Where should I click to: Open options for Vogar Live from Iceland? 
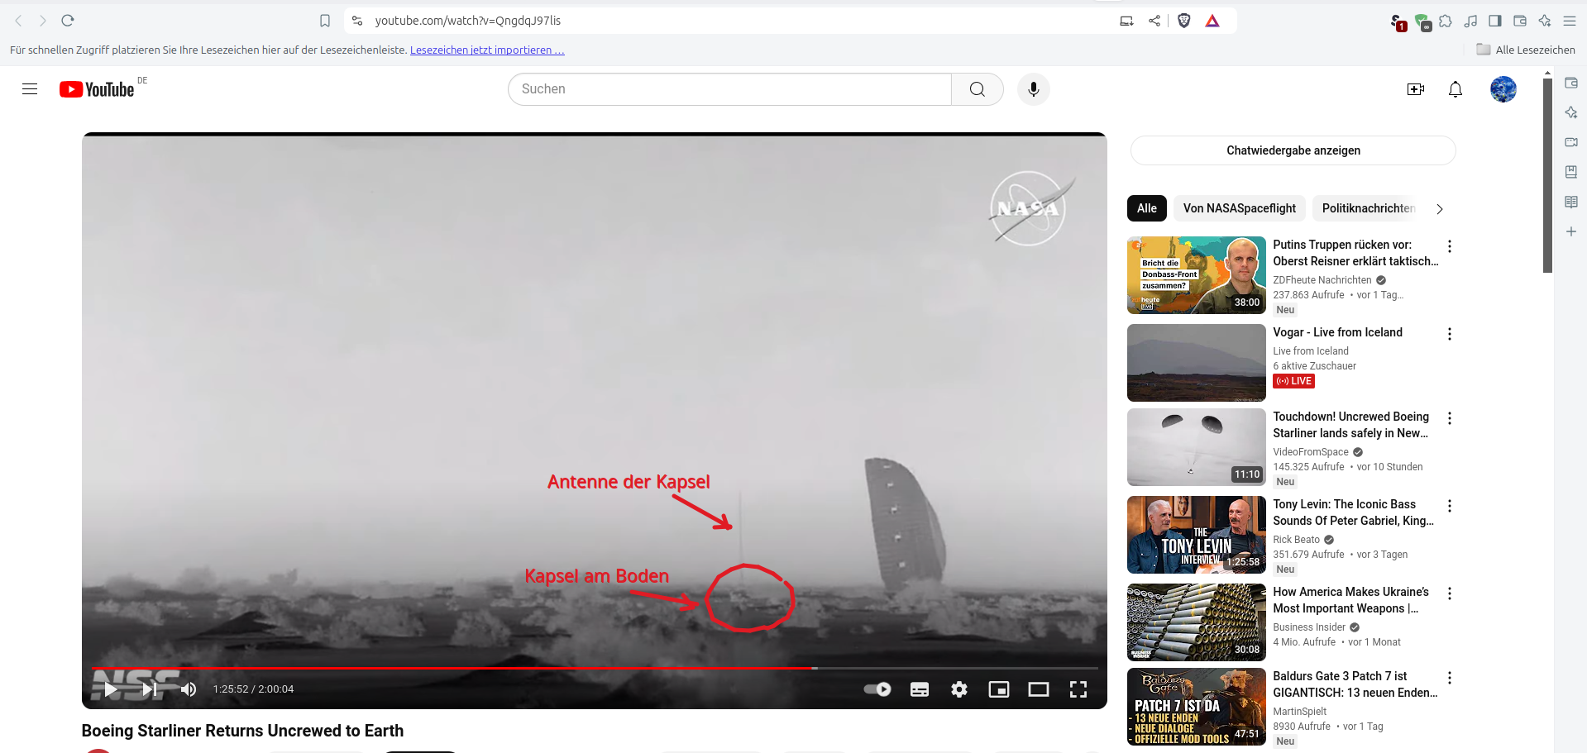1449,334
